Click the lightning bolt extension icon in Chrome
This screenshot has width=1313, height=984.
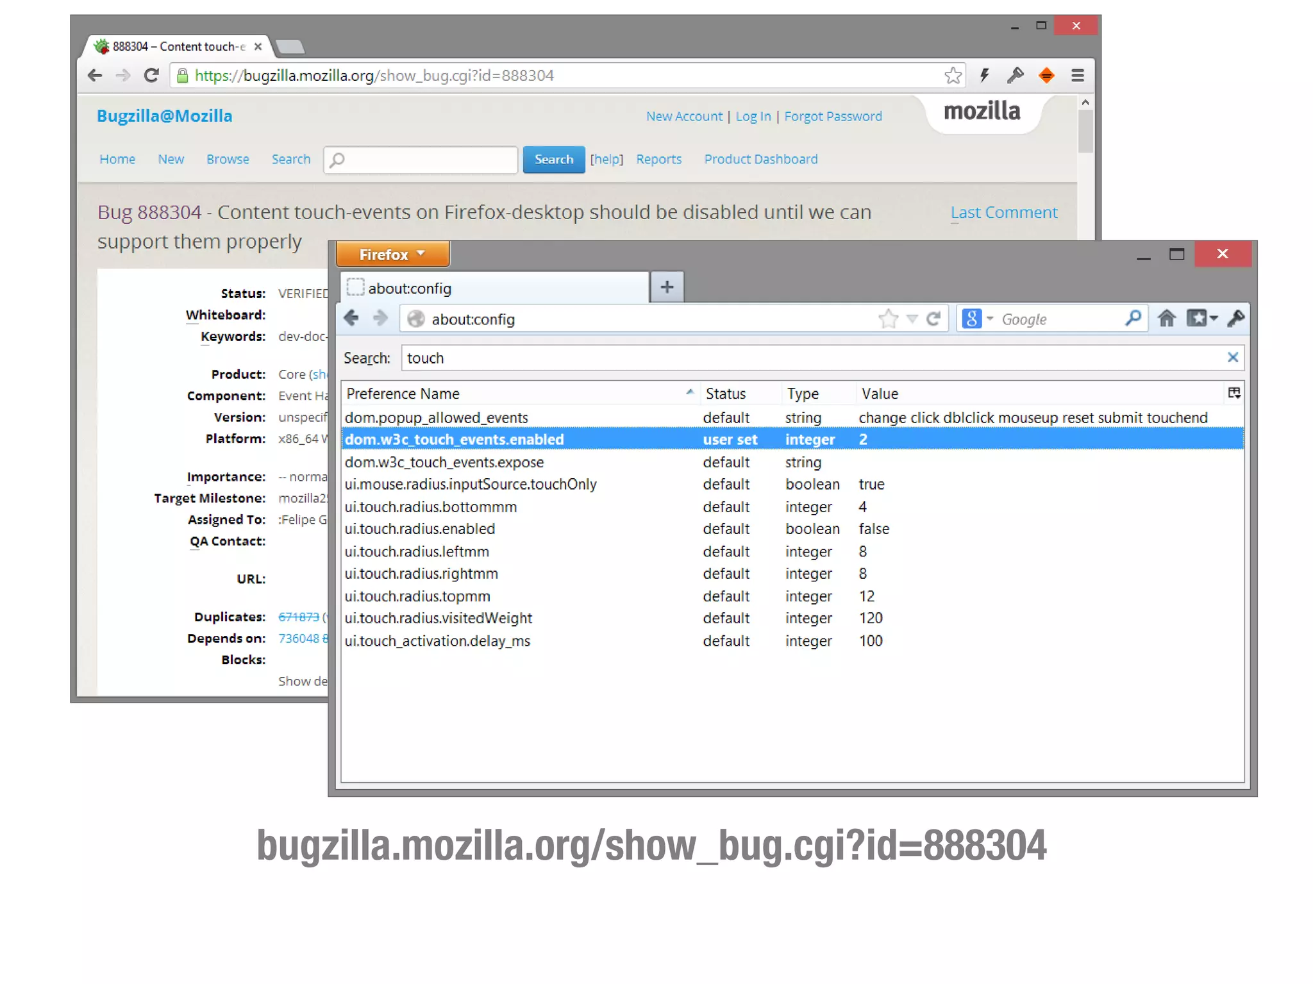coord(984,76)
